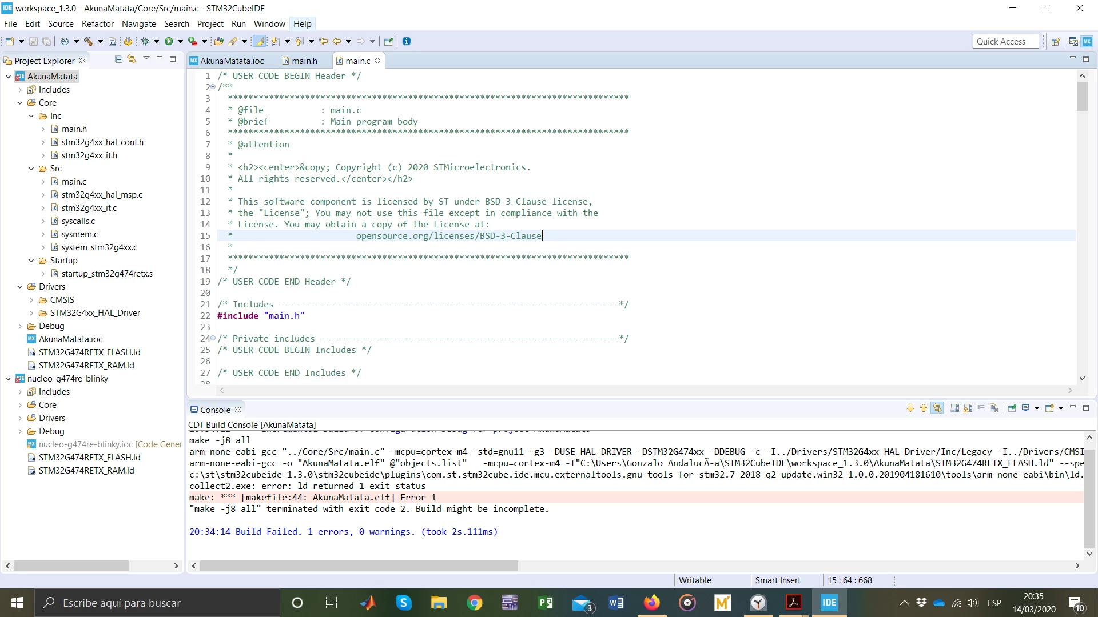Click the Display Selected Console monitor icon
Screen dimensions: 1098x617
(1026, 408)
